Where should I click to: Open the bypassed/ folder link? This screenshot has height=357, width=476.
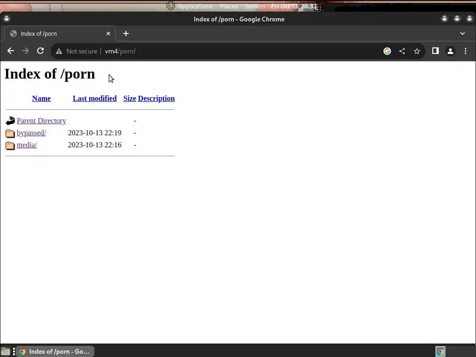tap(31, 133)
